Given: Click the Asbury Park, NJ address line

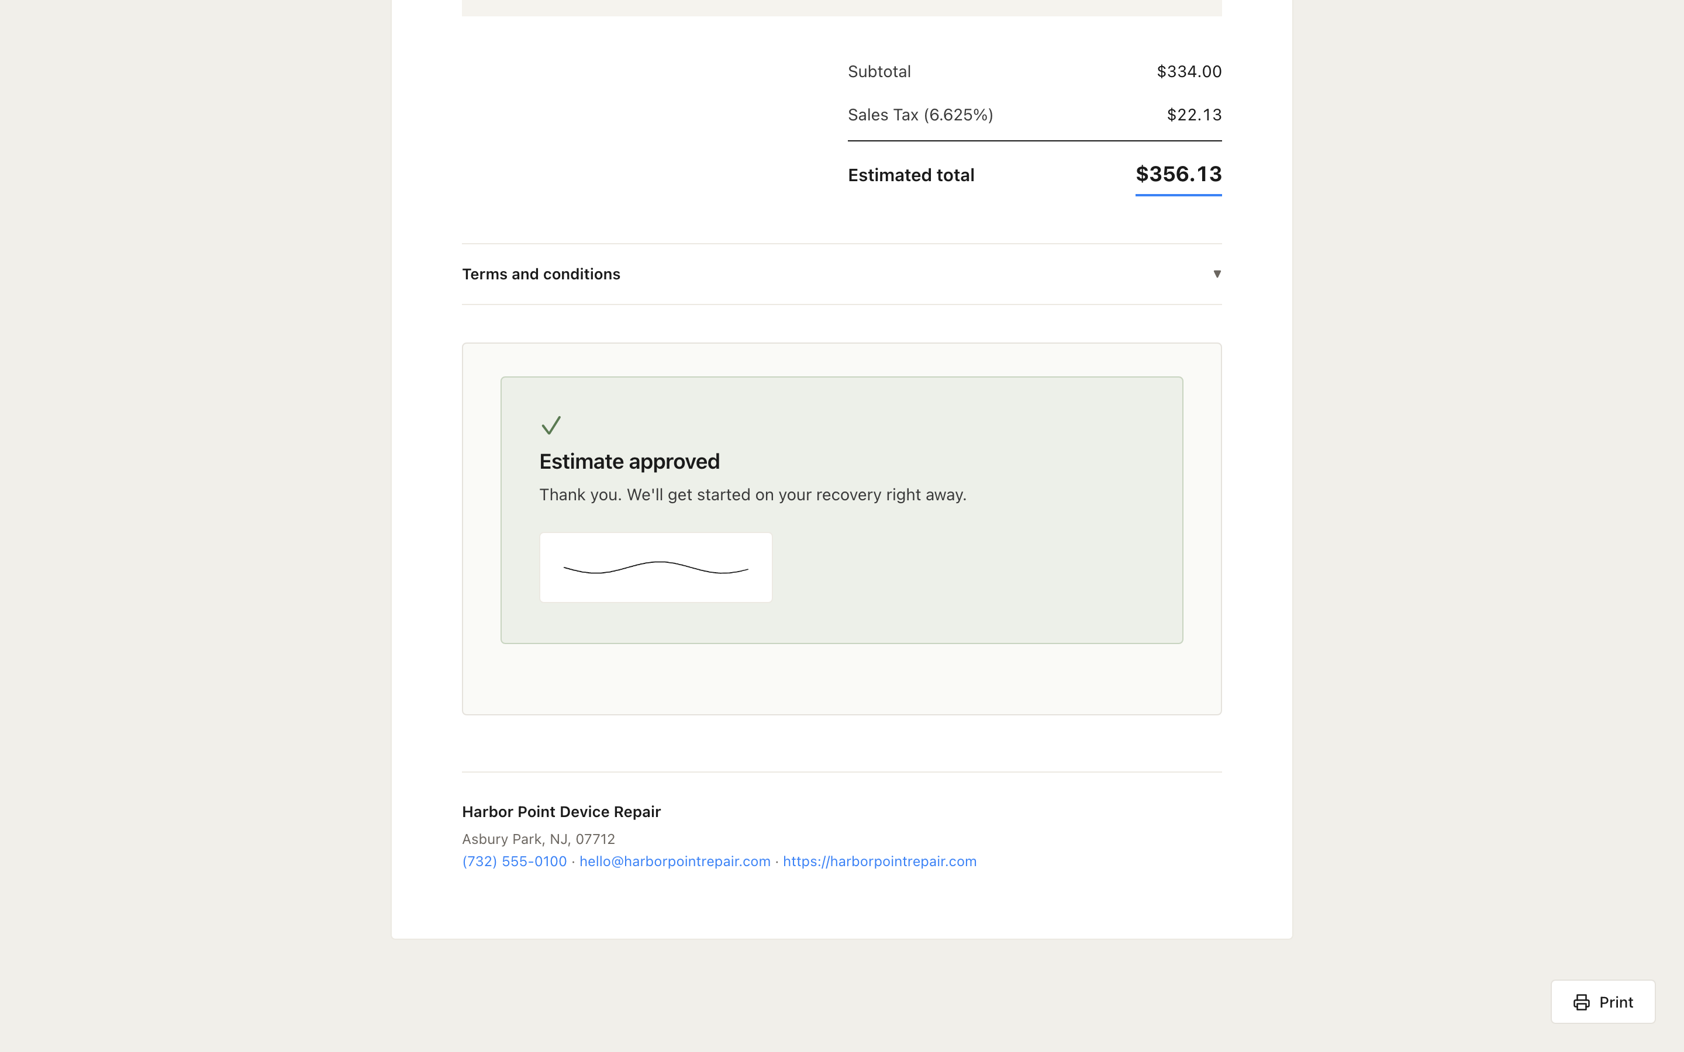Looking at the screenshot, I should [538, 839].
